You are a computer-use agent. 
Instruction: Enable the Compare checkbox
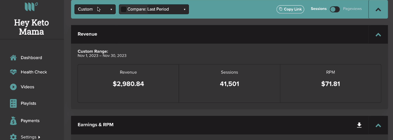[x=123, y=9]
